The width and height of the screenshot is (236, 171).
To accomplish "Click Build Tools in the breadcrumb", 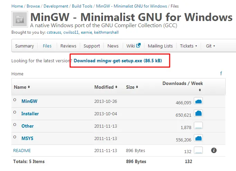I will [x=82, y=6].
